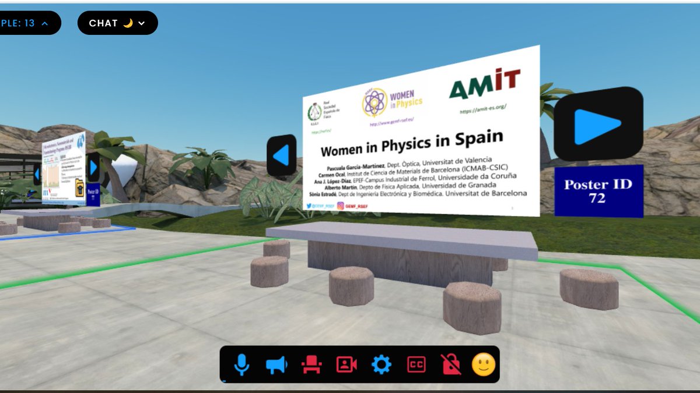
Task: Go to previous slide of poster 72
Action: pyautogui.click(x=282, y=155)
